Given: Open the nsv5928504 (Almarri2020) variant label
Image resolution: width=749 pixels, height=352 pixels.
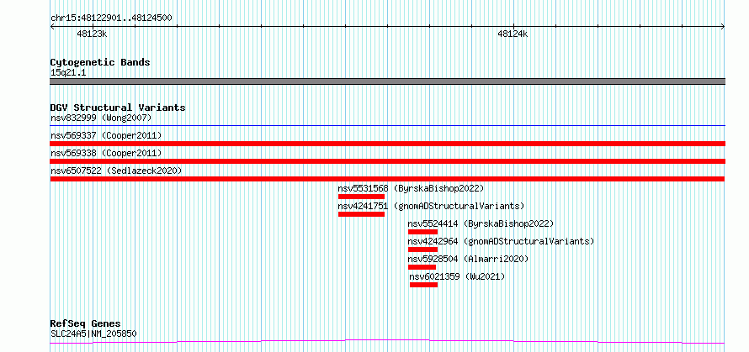Looking at the screenshot, I should pyautogui.click(x=468, y=259).
